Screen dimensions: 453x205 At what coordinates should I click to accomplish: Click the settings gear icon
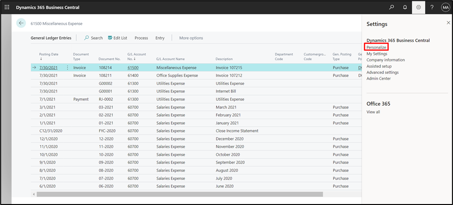point(418,7)
